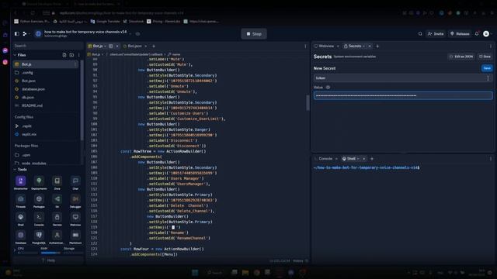Click Edit as JSON button
Image resolution: width=497 pixels, height=279 pixels.
point(461,57)
